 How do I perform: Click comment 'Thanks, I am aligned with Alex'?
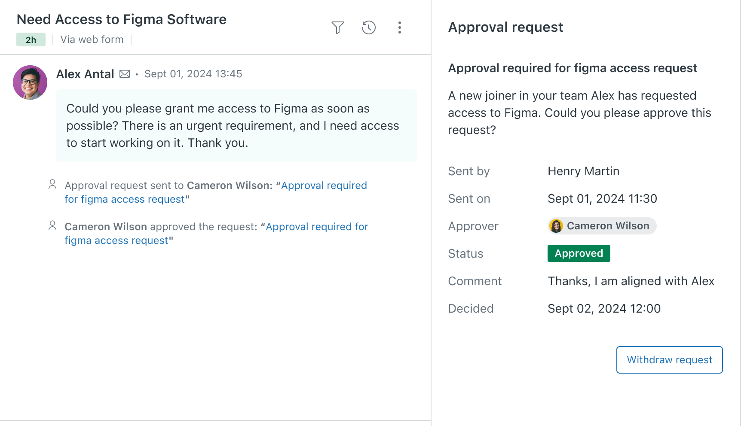click(631, 281)
